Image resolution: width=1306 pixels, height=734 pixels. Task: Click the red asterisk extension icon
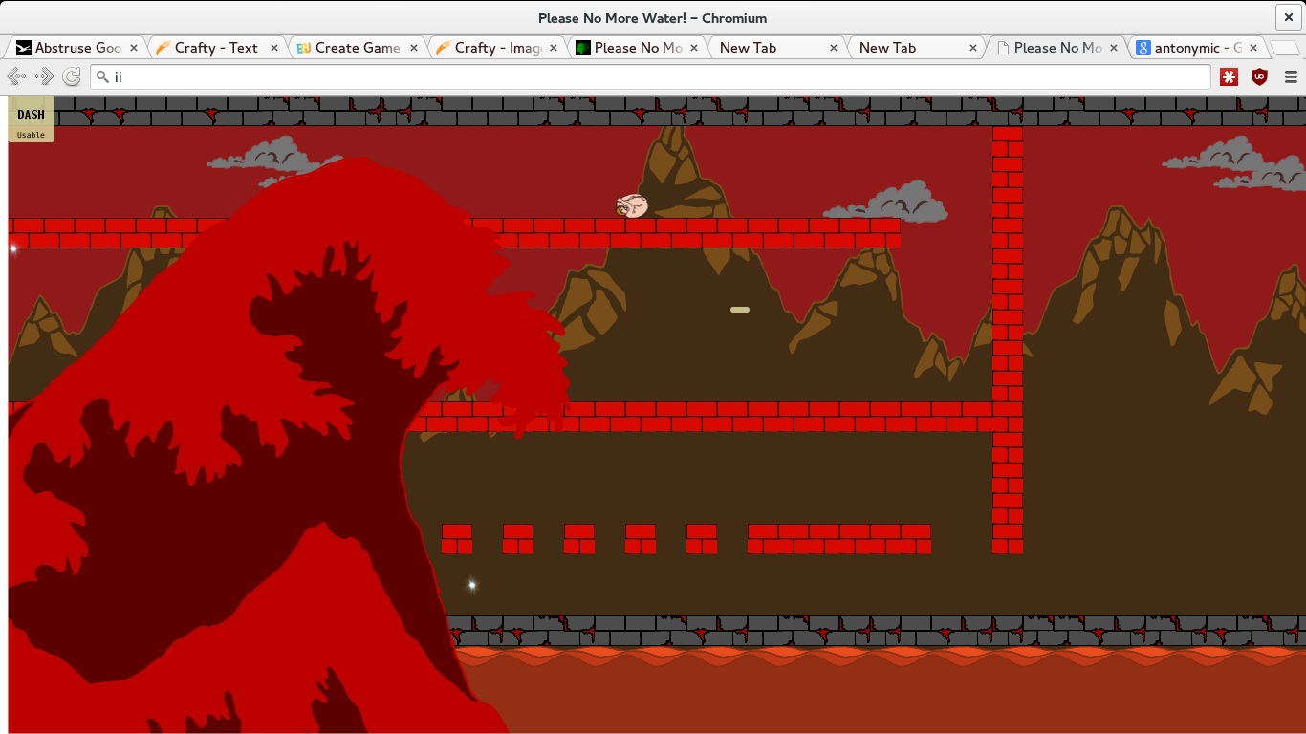coord(1230,76)
